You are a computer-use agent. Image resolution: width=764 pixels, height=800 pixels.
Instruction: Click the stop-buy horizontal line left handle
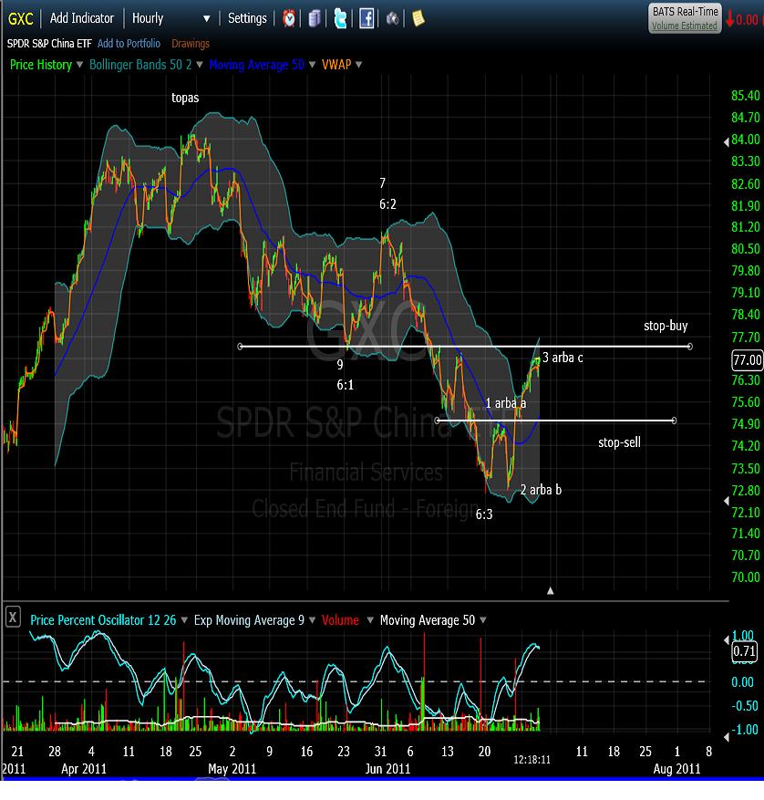(240, 347)
